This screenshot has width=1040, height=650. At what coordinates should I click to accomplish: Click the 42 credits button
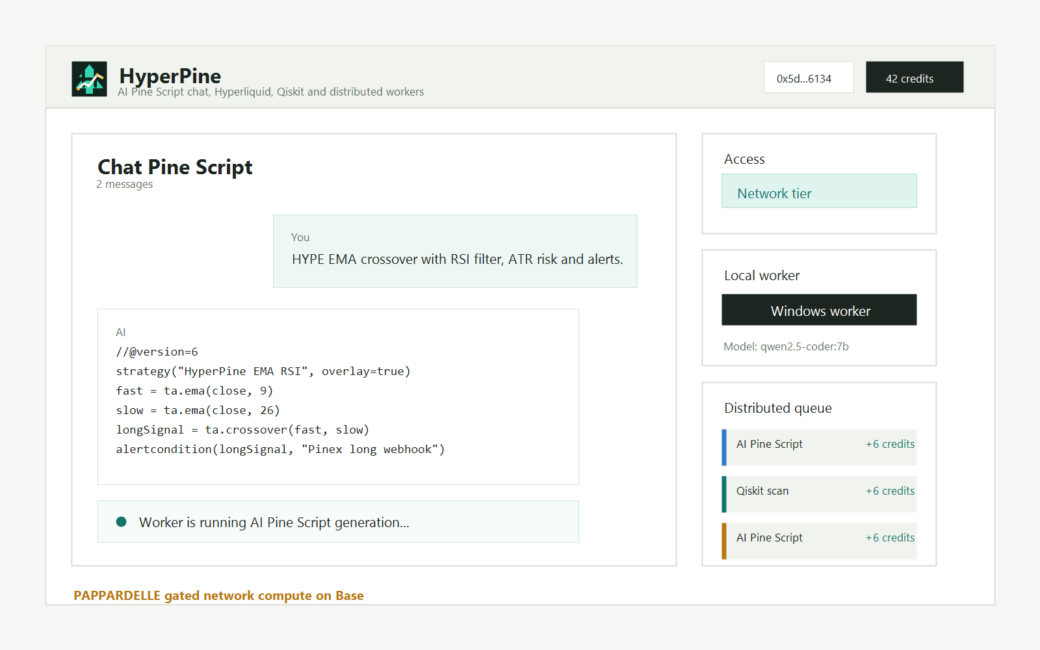point(915,77)
